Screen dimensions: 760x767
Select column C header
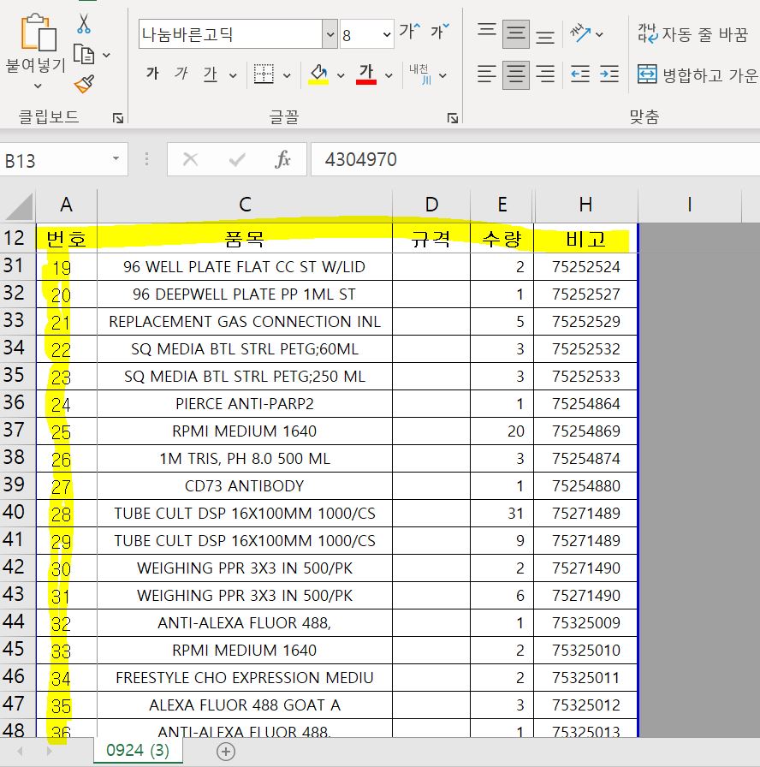pos(245,205)
